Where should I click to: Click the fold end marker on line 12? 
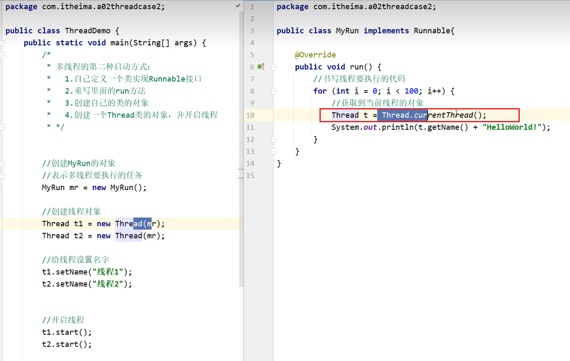(x=273, y=139)
